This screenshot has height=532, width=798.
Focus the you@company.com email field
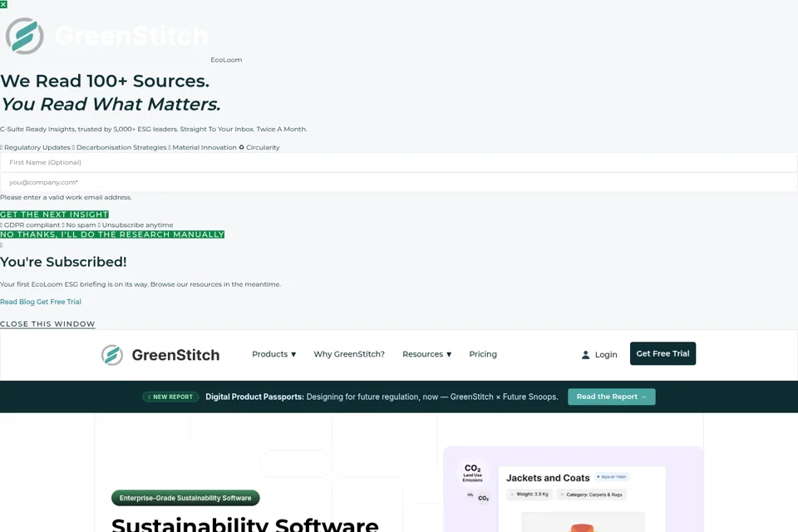point(399,182)
